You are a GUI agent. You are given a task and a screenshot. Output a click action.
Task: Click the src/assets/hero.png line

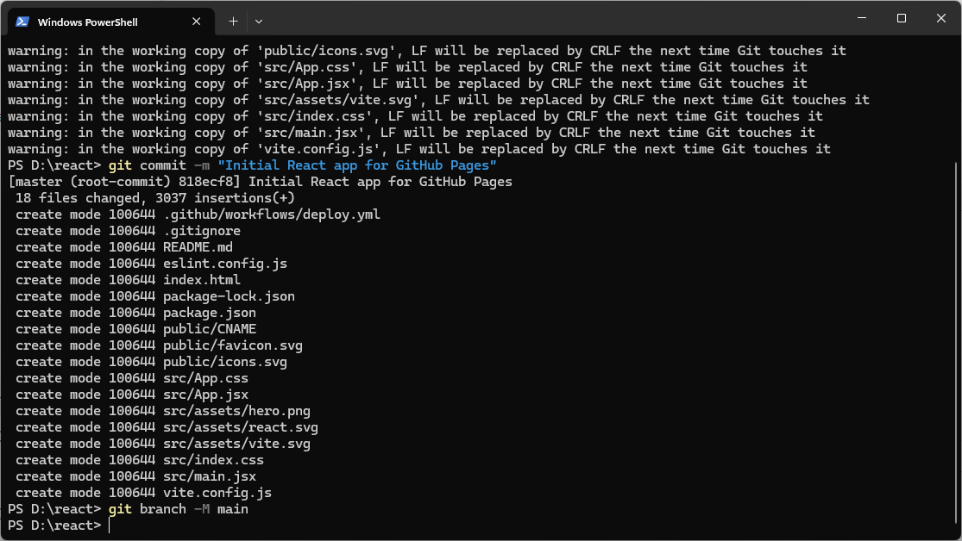click(163, 411)
